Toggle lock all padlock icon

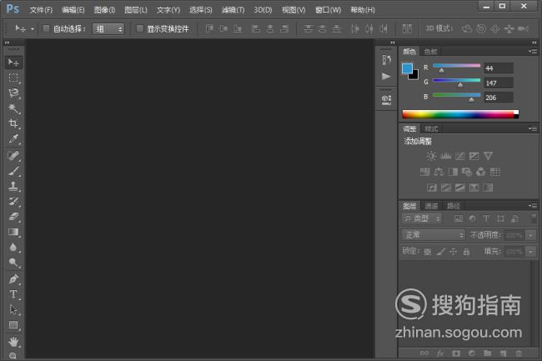pyautogui.click(x=466, y=252)
